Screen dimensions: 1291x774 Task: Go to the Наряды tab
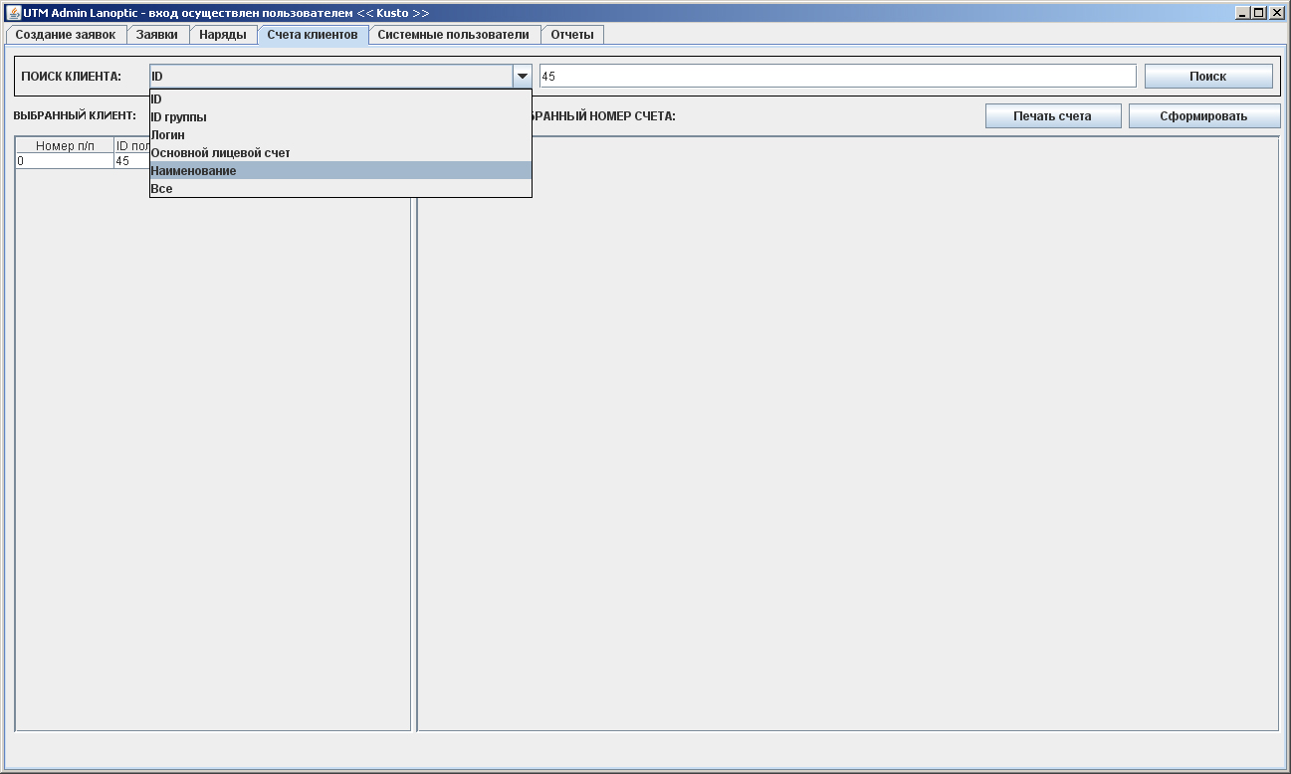223,35
